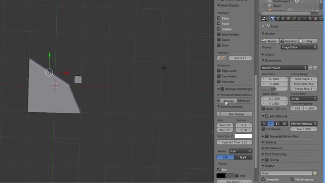Click the white Text/Icon color swatch
The image size is (325, 183).
point(243,136)
